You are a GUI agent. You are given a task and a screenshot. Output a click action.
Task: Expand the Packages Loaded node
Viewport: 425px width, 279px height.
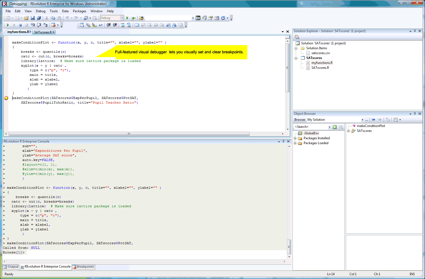click(x=295, y=143)
